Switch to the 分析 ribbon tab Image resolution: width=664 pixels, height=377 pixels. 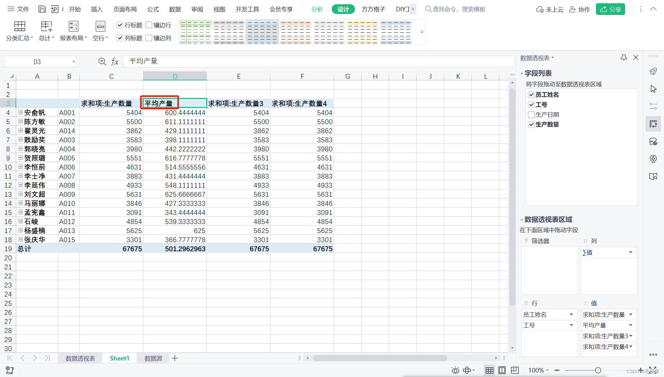click(x=317, y=9)
